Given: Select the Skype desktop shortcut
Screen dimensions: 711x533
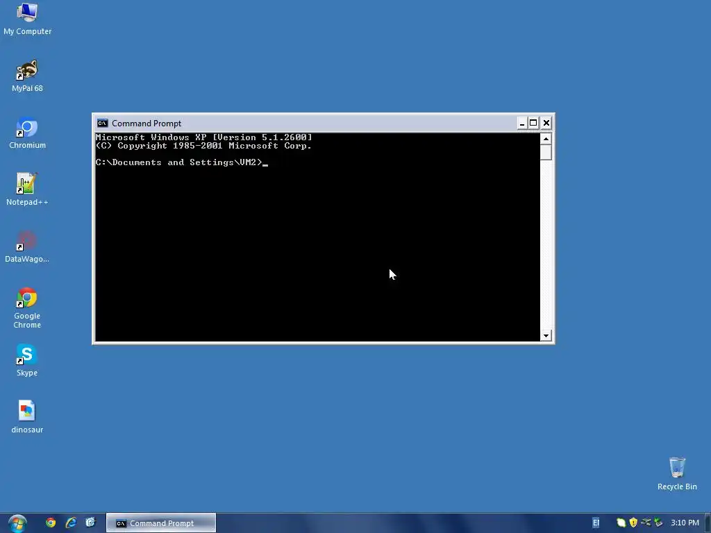Looking at the screenshot, I should 27,360.
